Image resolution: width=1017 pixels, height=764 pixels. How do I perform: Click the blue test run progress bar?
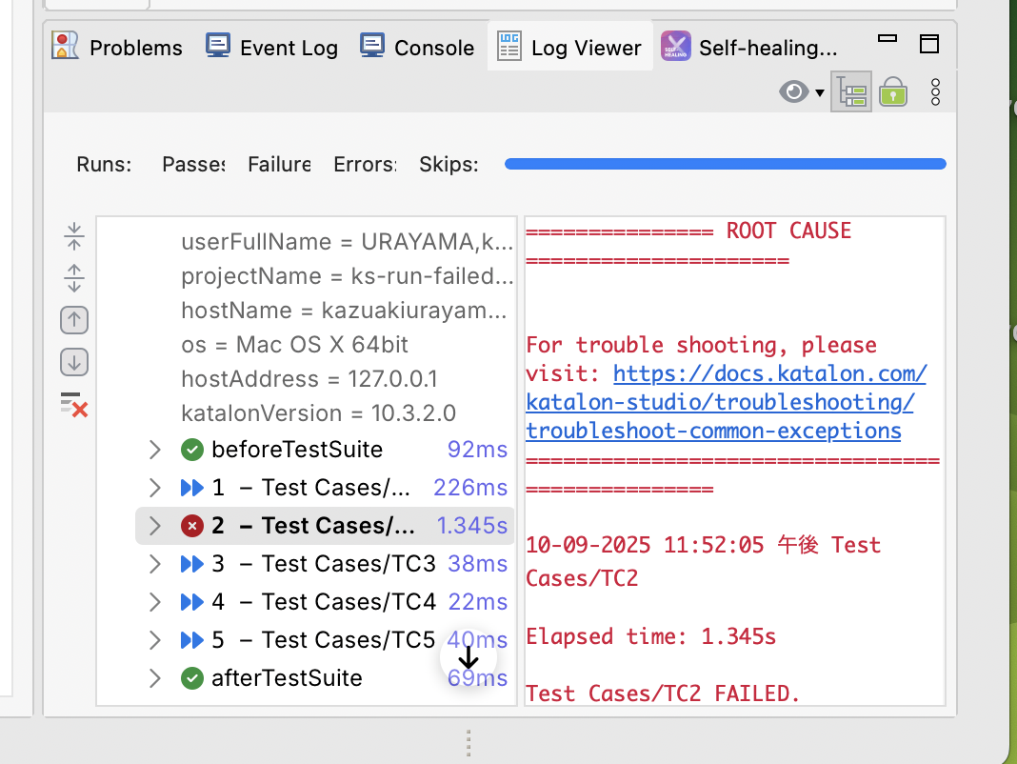pyautogui.click(x=725, y=165)
